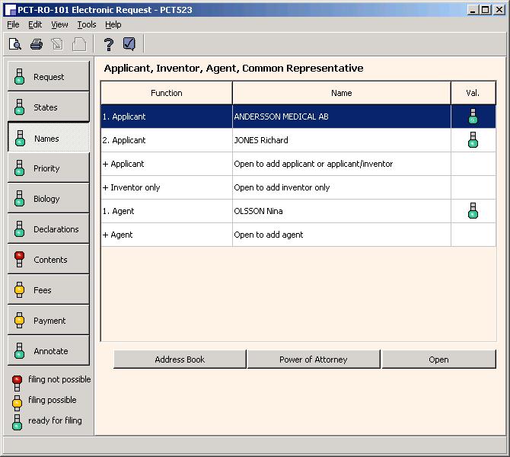Click the Val. column header
The image size is (510, 457).
[473, 93]
